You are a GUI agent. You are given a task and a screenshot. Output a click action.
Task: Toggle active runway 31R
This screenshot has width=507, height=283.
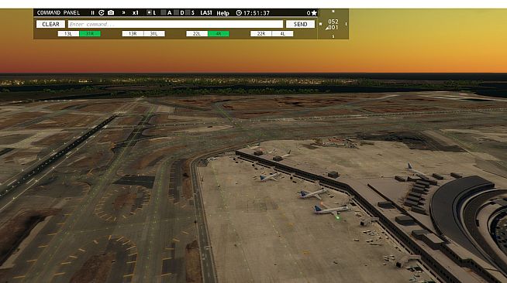tap(90, 33)
